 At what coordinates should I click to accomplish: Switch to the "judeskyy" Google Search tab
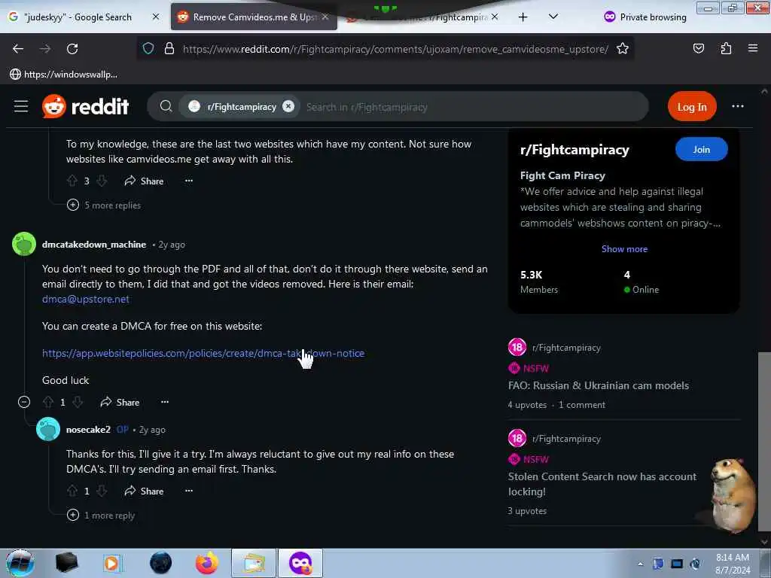click(x=84, y=17)
